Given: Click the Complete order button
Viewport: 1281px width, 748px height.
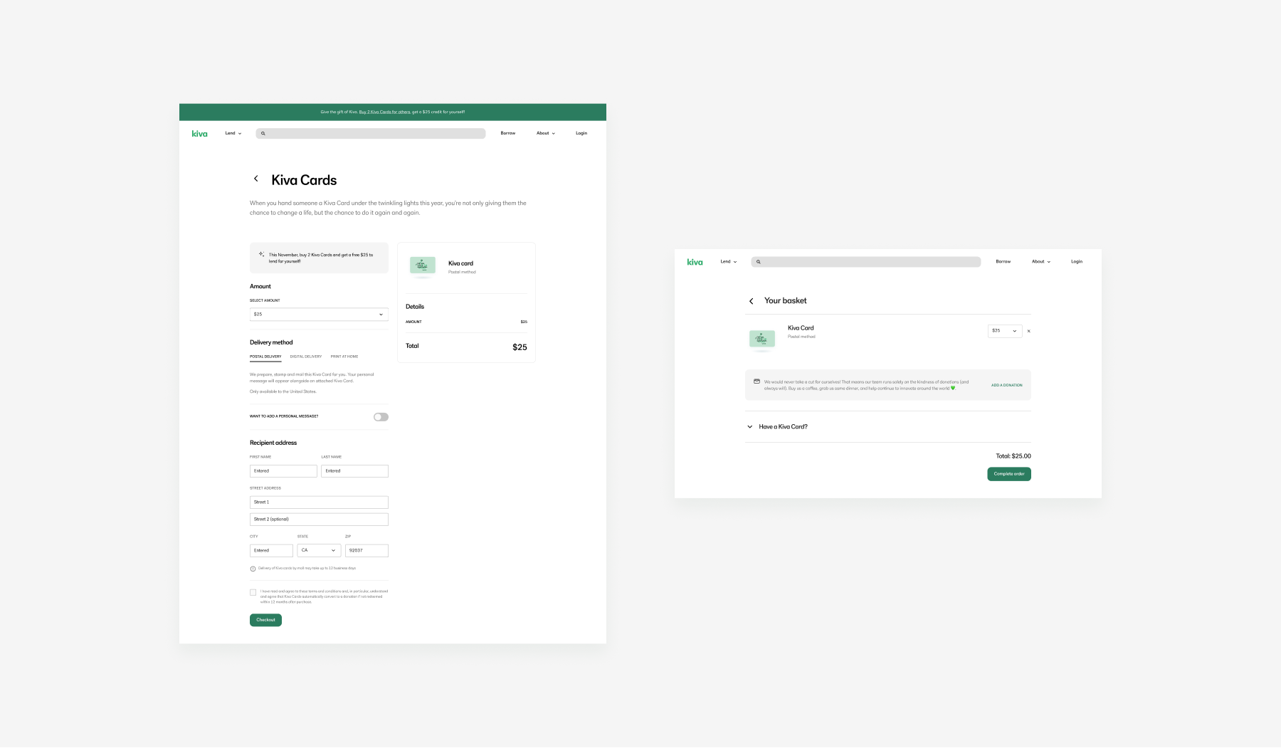Looking at the screenshot, I should pyautogui.click(x=1009, y=474).
